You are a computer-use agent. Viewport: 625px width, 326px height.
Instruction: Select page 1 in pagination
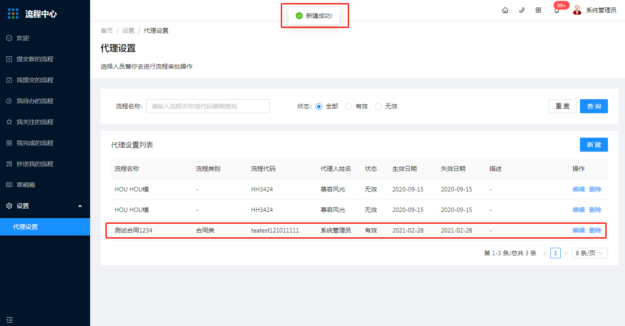click(x=555, y=253)
